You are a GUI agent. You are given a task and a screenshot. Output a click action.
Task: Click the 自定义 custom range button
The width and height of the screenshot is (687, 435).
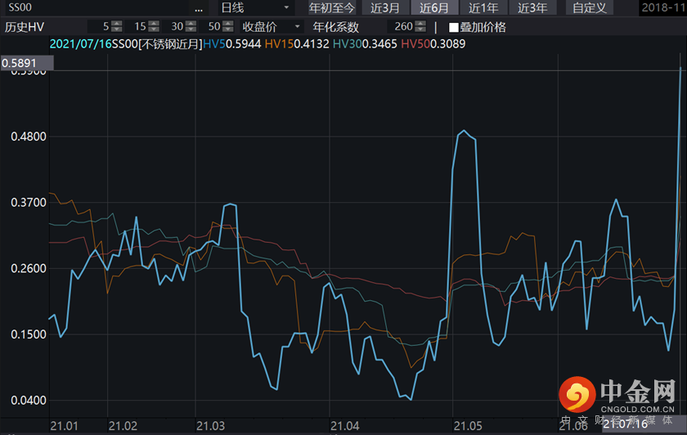(590, 8)
